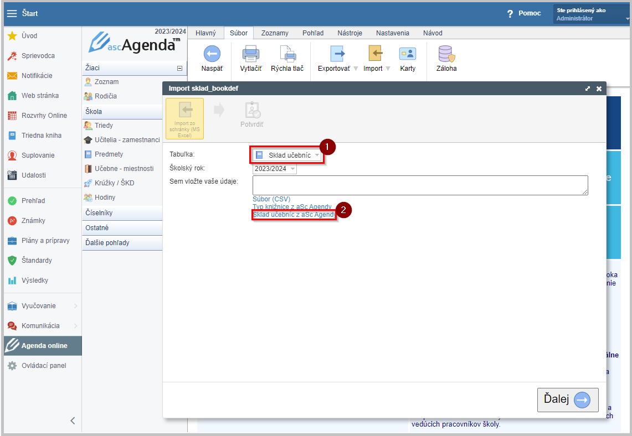The height and width of the screenshot is (436, 632).
Task: Open the Nastavenia tab
Action: (x=393, y=33)
